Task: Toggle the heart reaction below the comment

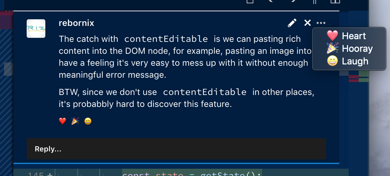Action: coord(62,121)
